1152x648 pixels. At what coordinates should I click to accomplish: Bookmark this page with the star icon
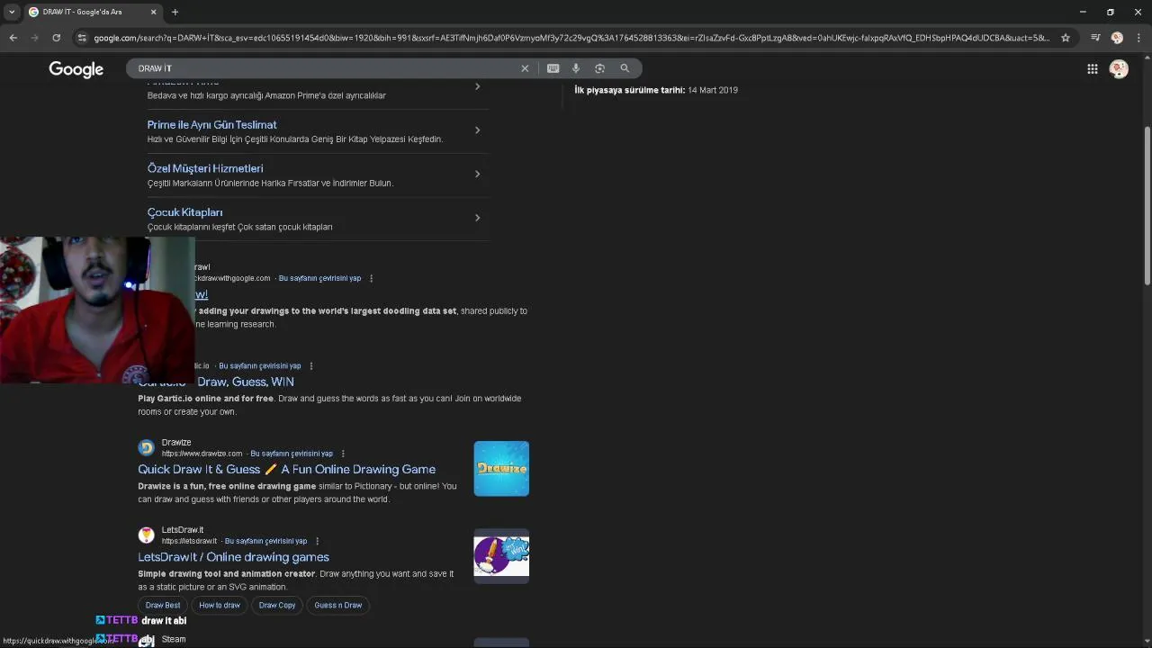(x=1066, y=38)
